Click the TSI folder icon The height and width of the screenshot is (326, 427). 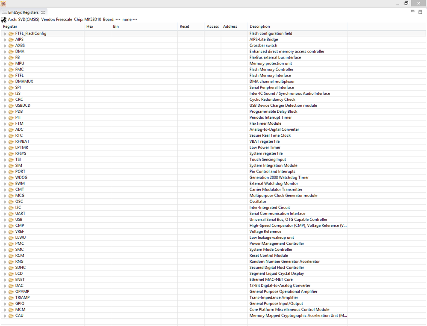[x=11, y=159]
